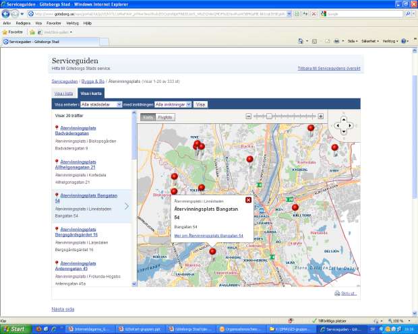The image size is (418, 334).
Task: Pan map right with the east arrow
Action: click(x=350, y=125)
